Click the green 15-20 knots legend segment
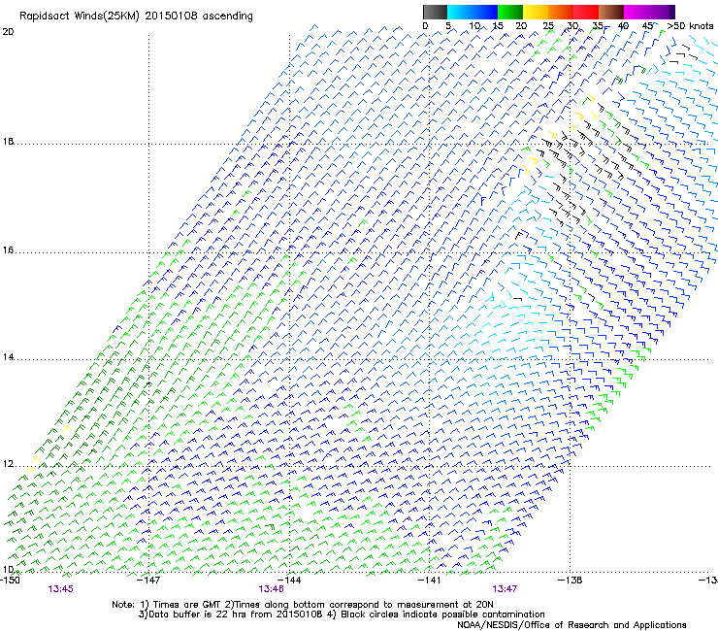 pyautogui.click(x=510, y=12)
